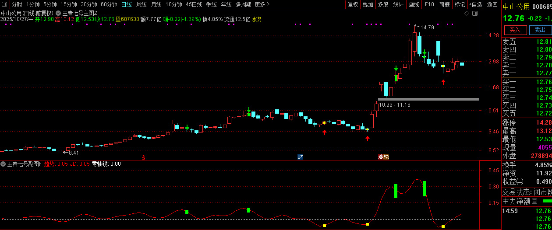The height and width of the screenshot is (230, 552).
Task: Add stock via +自选 button
Action: [475, 4]
